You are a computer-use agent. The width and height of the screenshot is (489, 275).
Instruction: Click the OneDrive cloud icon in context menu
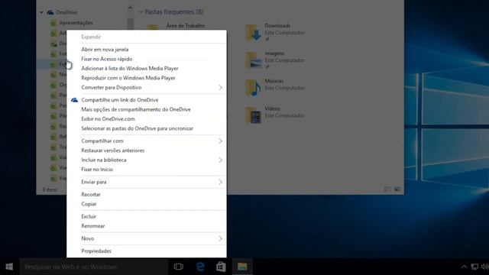click(x=74, y=100)
